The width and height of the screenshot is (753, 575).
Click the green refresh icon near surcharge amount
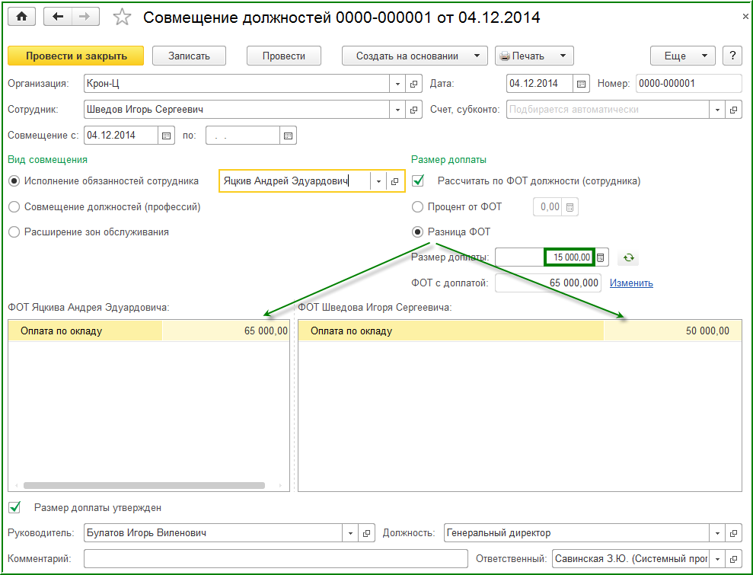click(628, 257)
